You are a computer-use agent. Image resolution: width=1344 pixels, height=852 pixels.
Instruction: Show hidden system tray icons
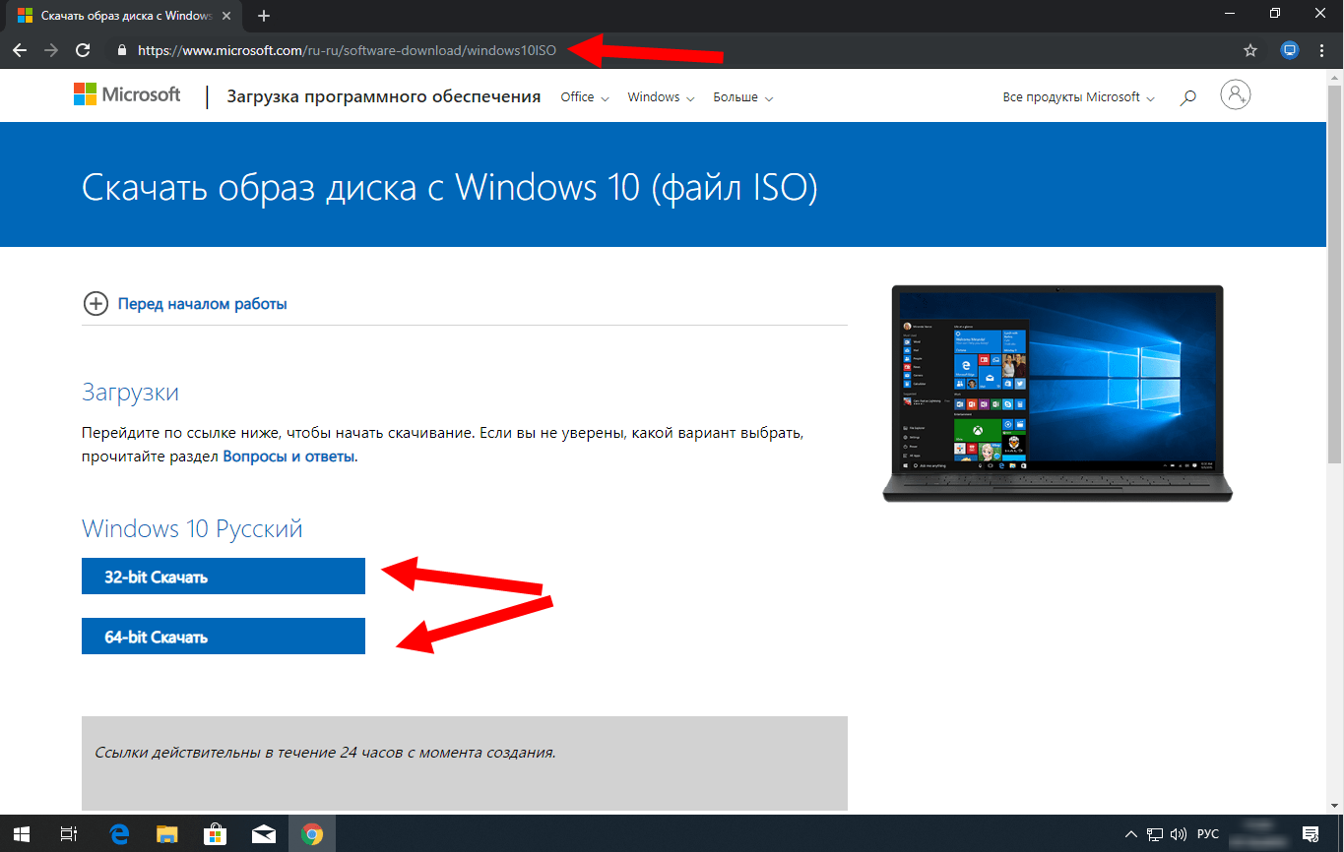1131,834
